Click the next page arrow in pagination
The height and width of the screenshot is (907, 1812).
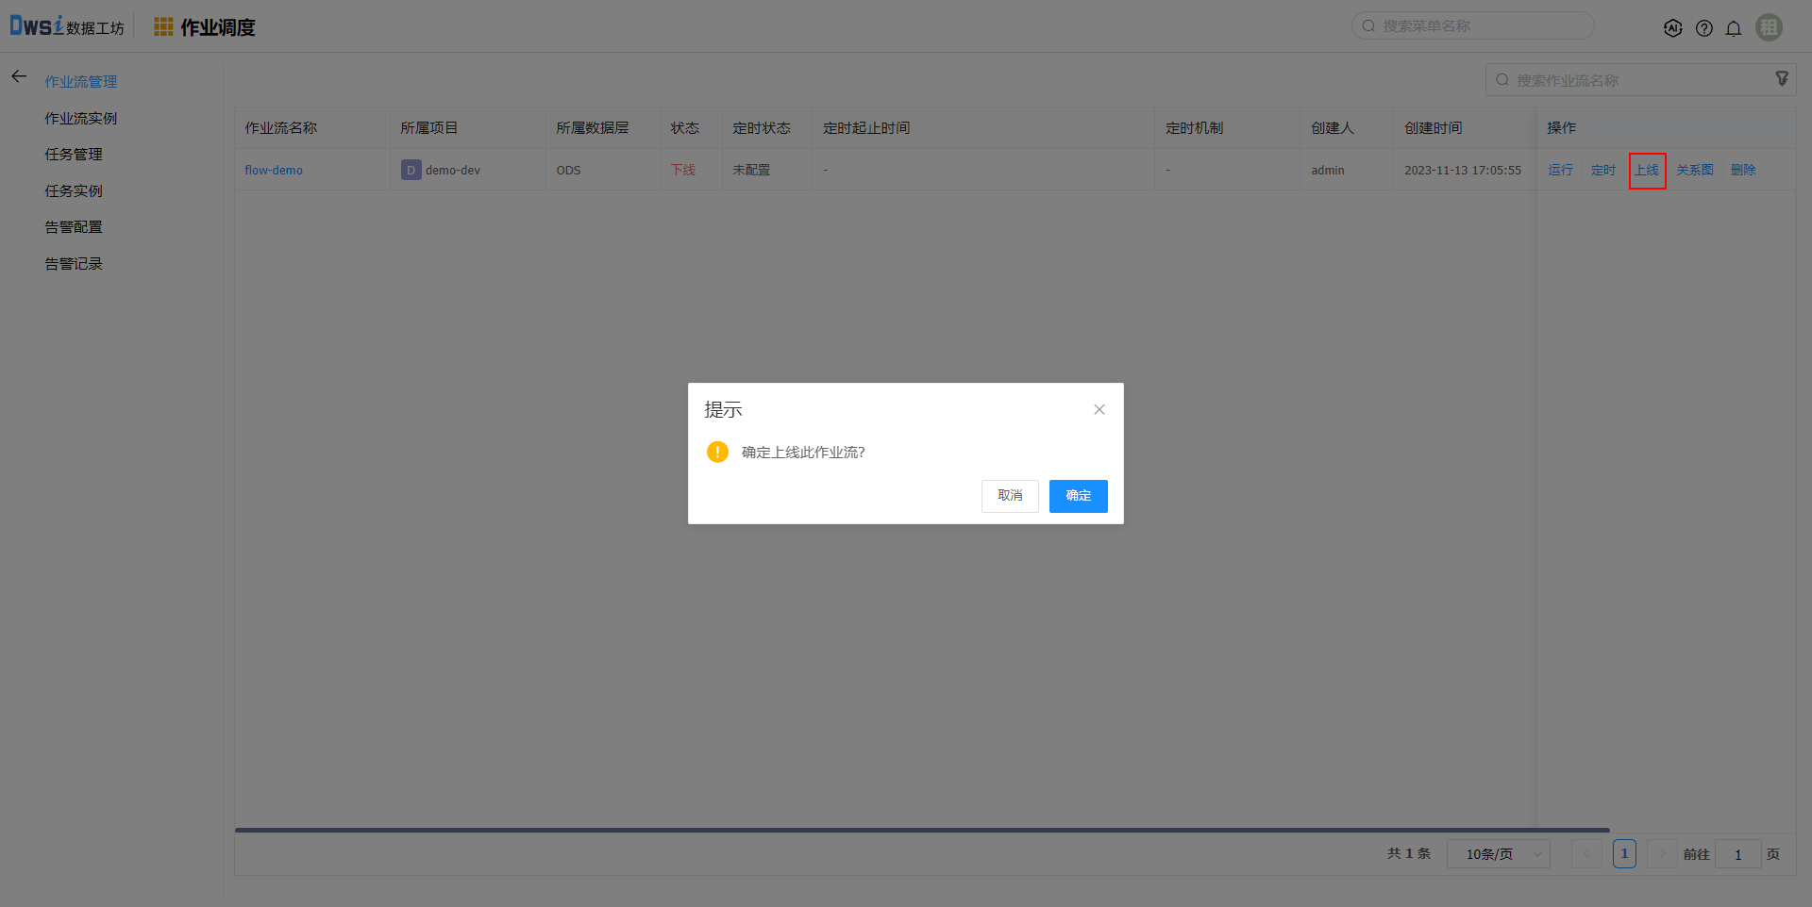1662,854
